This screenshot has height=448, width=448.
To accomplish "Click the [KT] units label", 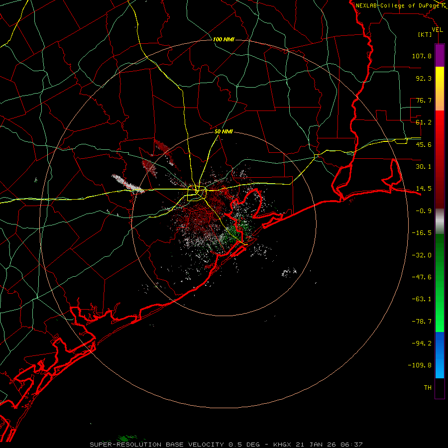I will 425,34.
